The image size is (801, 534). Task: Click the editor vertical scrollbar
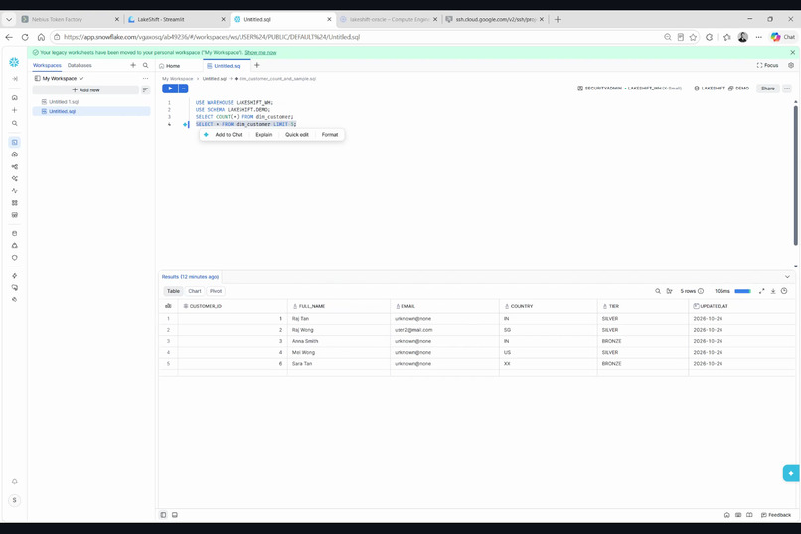(x=795, y=174)
